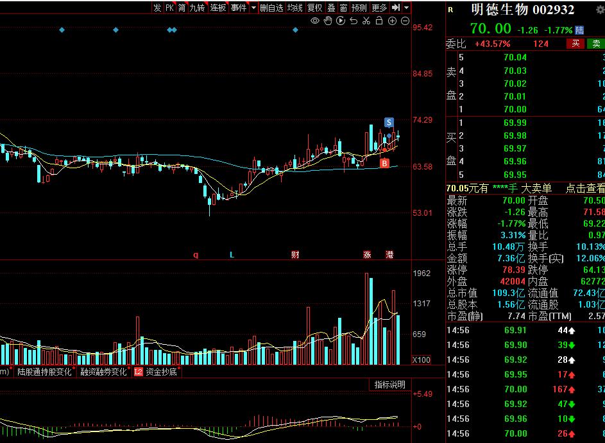605x443 pixels.
Task: Click the 1962 volume axis label
Action: click(422, 273)
